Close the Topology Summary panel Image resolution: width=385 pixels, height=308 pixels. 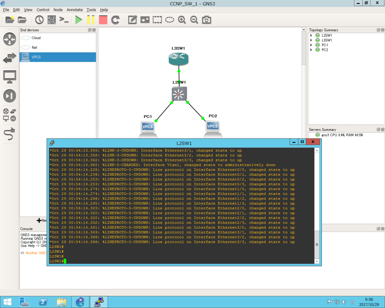click(x=382, y=30)
